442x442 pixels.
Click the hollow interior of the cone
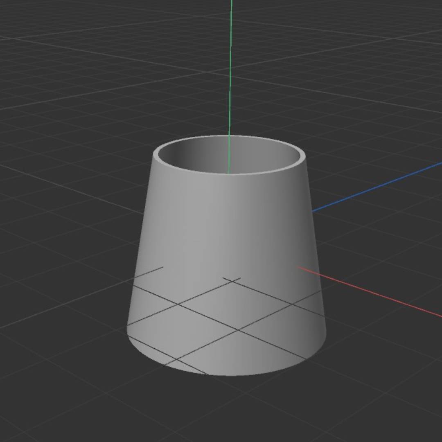pos(229,155)
